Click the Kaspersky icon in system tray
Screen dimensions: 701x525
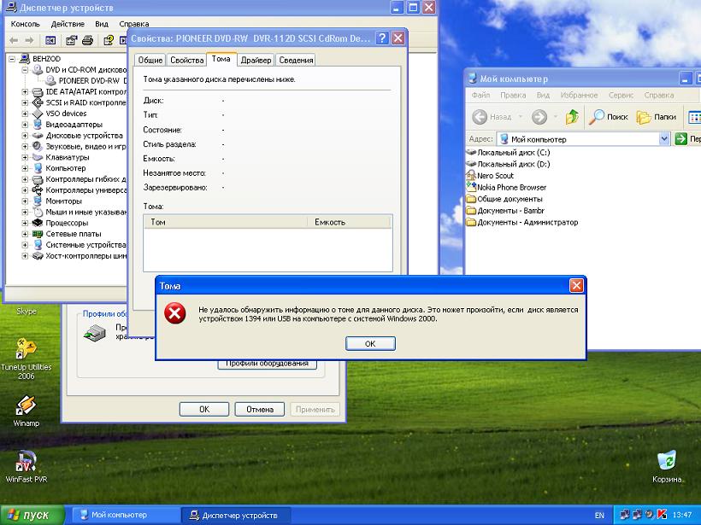[663, 515]
